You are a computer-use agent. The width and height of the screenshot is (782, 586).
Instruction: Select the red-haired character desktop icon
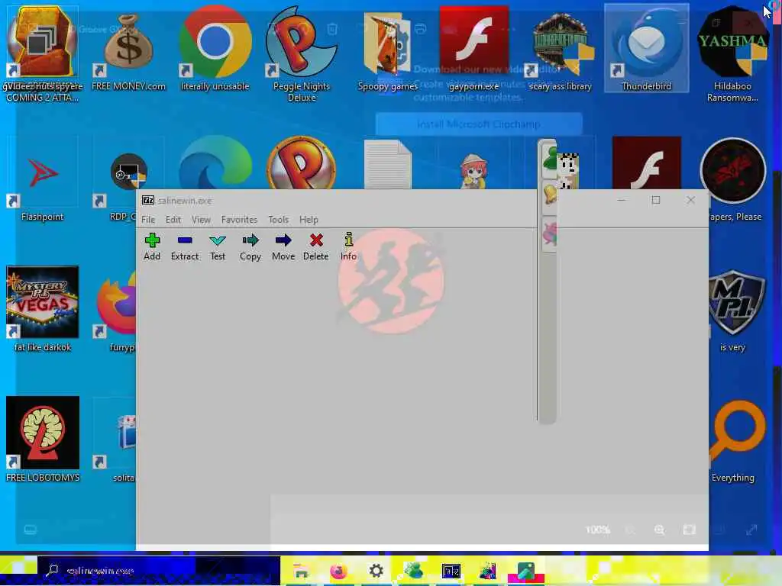tap(473, 170)
